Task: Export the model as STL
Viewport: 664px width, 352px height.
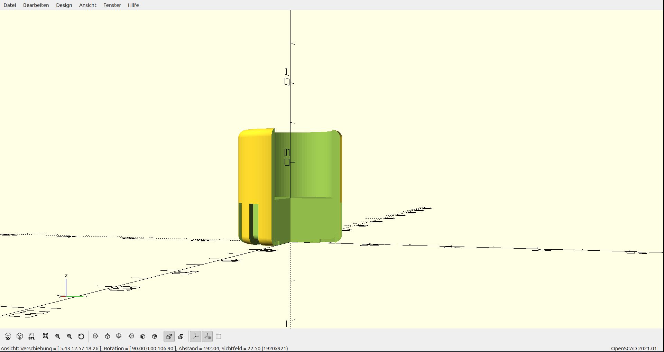Action: coord(31,336)
